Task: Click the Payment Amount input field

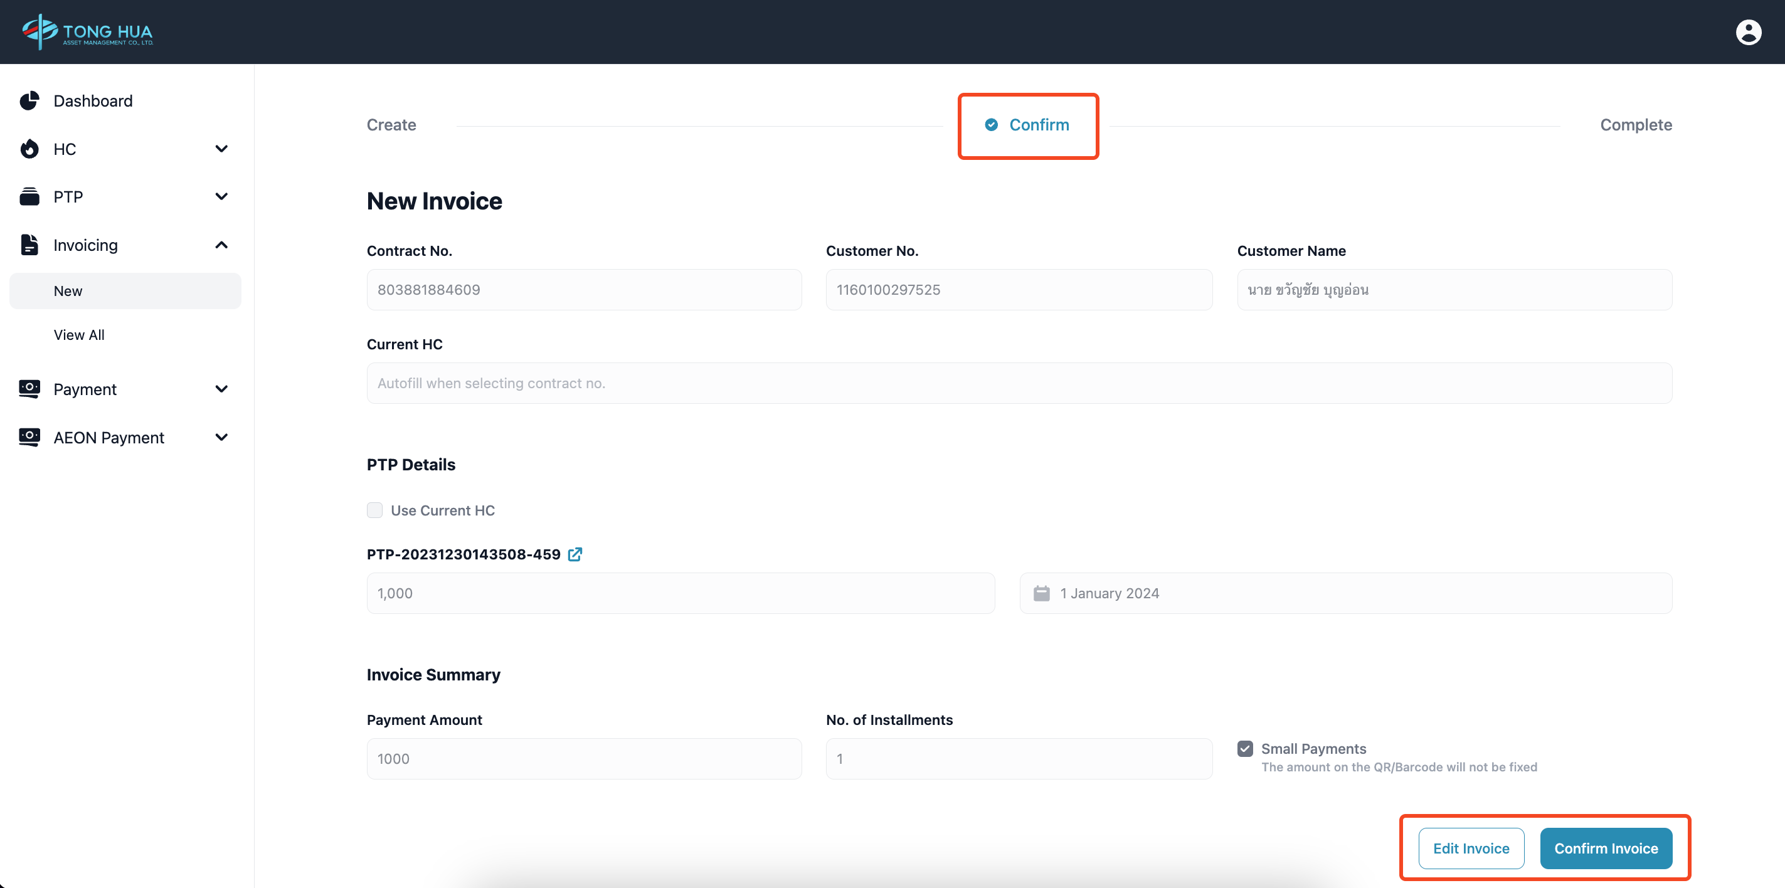Action: pos(583,758)
